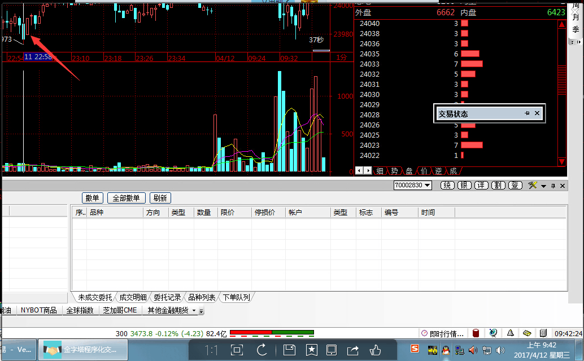Click the 统 round button
The height and width of the screenshot is (361, 584).
tap(447, 186)
